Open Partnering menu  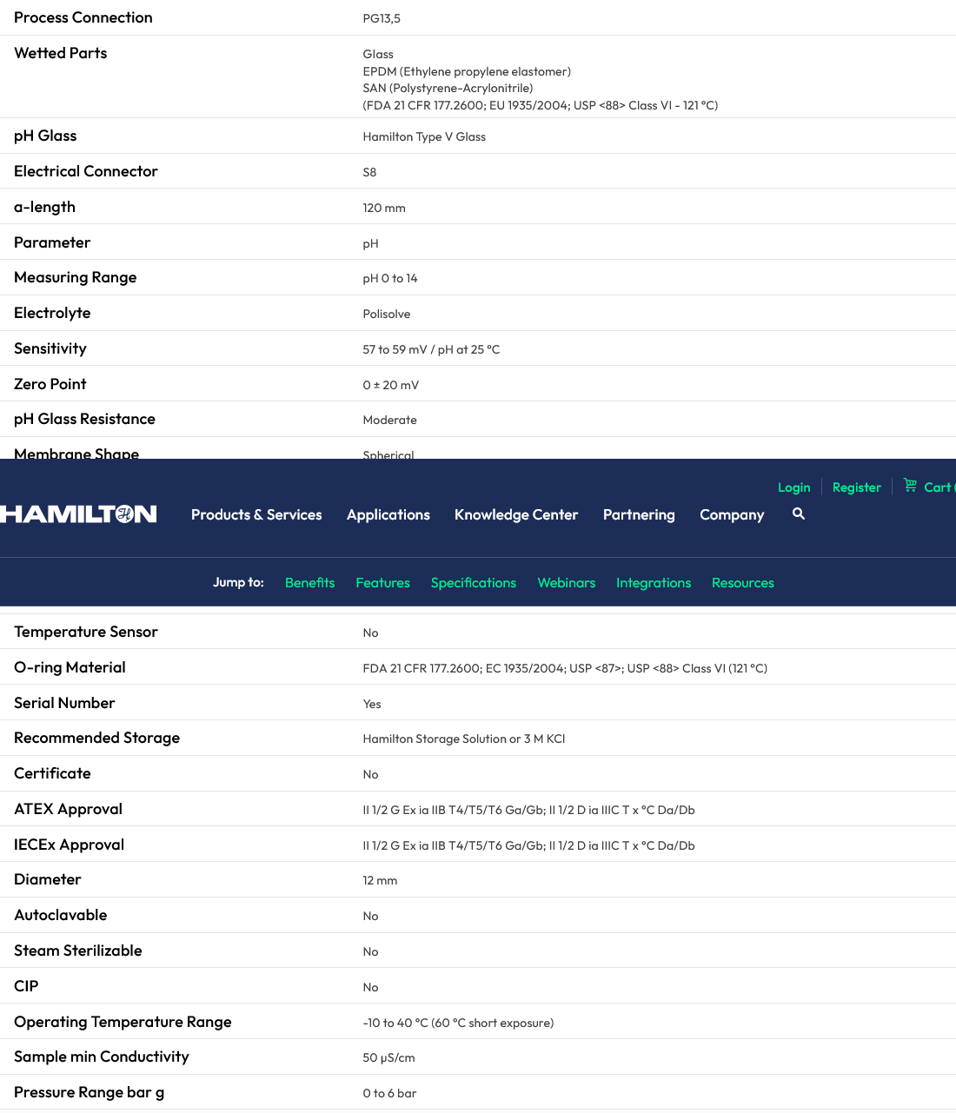coord(639,514)
